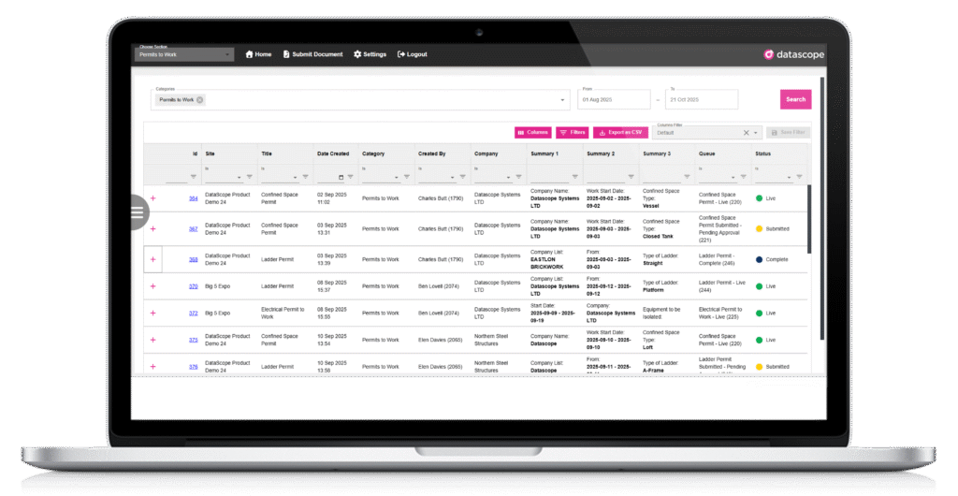Screen dimensions: 958x496
Task: Open the Categories dropdown arrow
Action: (562, 99)
